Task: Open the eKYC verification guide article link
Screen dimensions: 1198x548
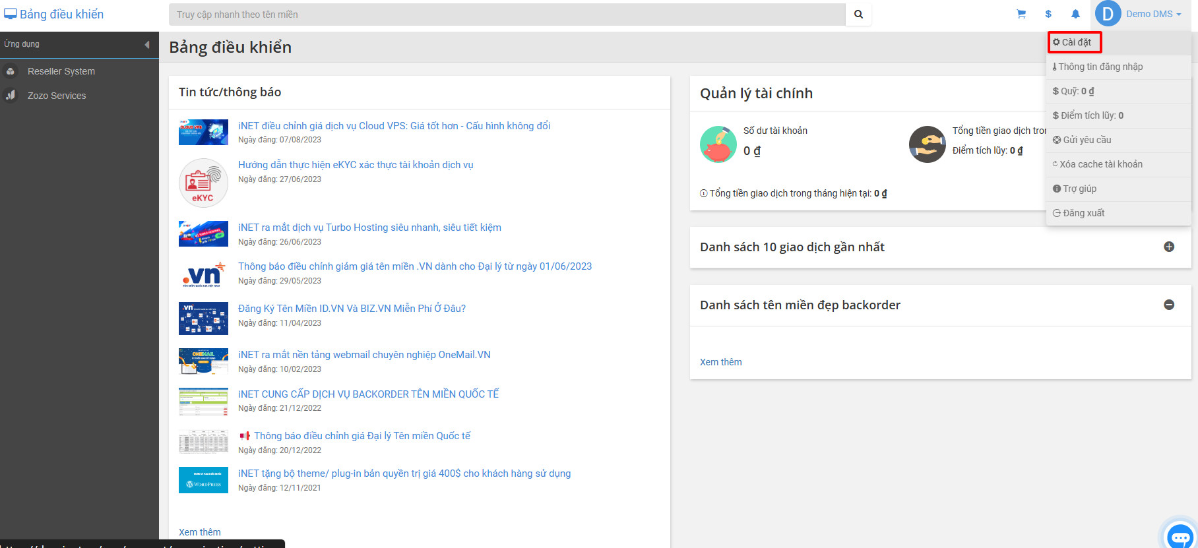Action: coord(356,165)
